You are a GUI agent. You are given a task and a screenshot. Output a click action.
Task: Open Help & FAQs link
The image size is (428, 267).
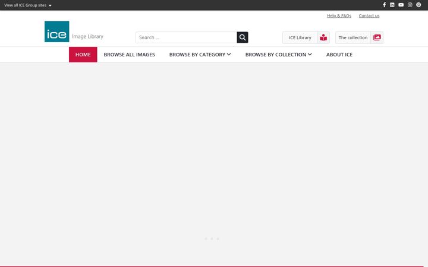point(339,16)
